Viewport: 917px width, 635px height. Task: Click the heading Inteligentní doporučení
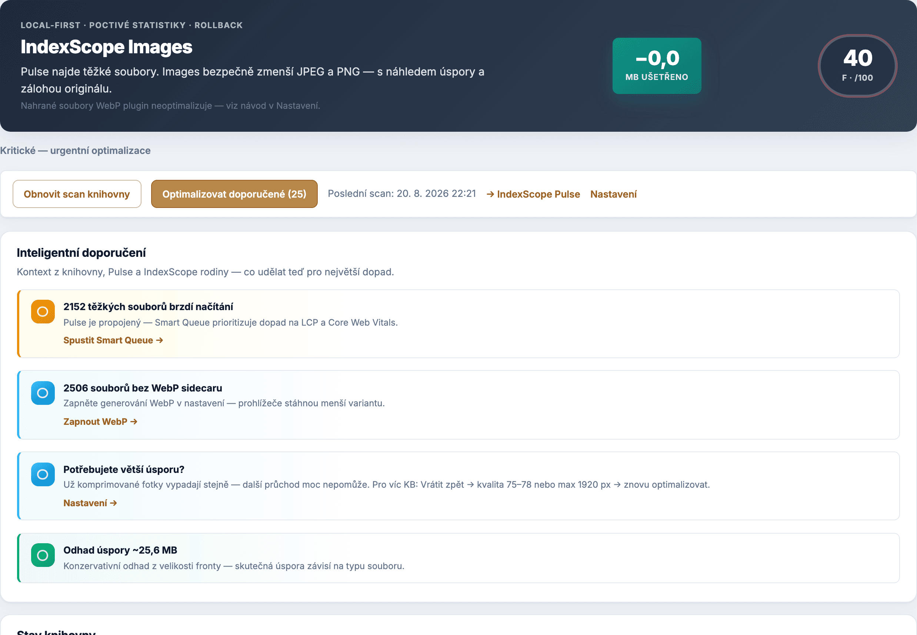(x=81, y=253)
